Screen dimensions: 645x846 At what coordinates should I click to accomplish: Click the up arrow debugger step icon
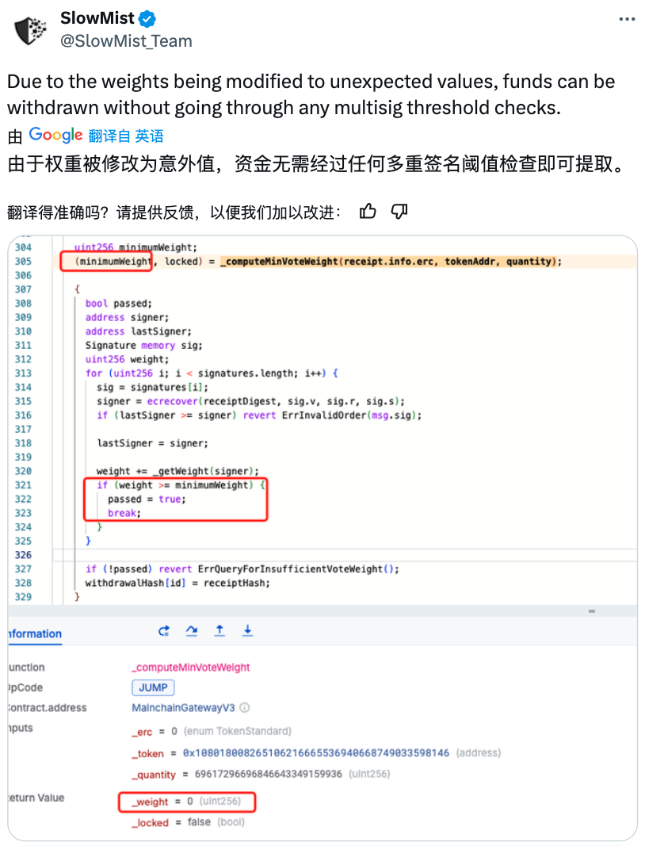click(219, 630)
